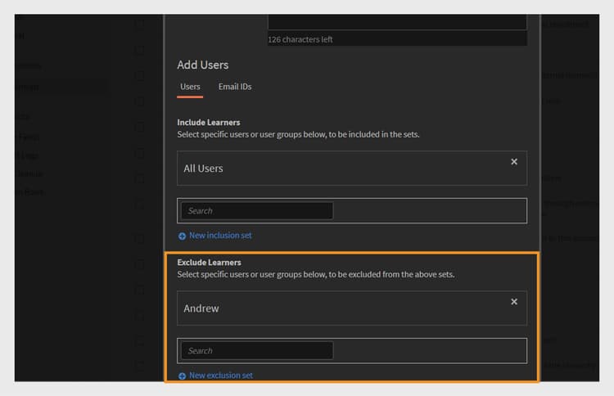
Task: Remove the All Users inclusion entry
Action: tap(514, 162)
